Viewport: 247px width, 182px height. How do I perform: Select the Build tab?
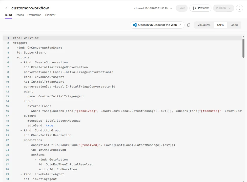[x=8, y=15]
